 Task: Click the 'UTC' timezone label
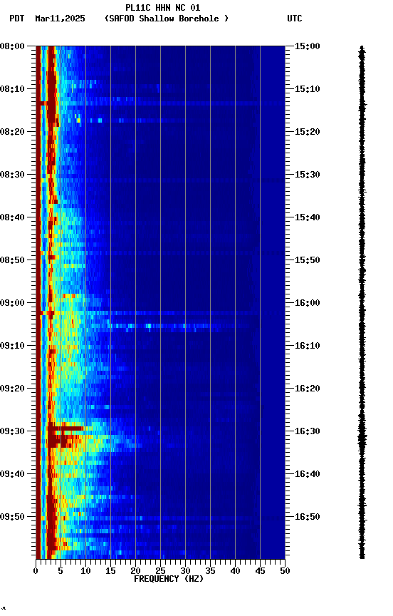(295, 19)
